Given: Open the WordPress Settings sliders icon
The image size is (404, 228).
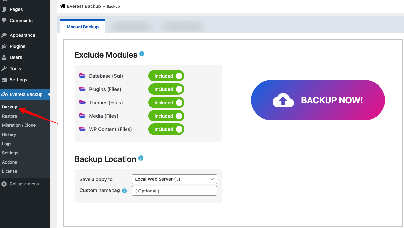Looking at the screenshot, I should (x=4, y=80).
